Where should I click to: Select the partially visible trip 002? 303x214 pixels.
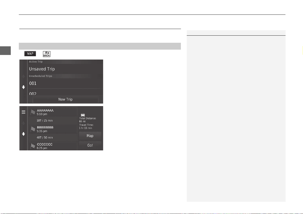tap(65, 92)
